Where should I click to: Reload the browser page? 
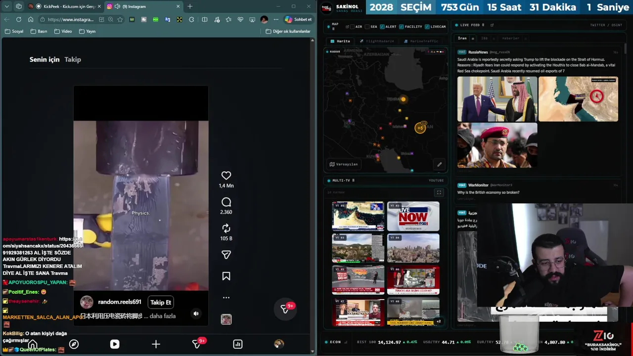[19, 19]
